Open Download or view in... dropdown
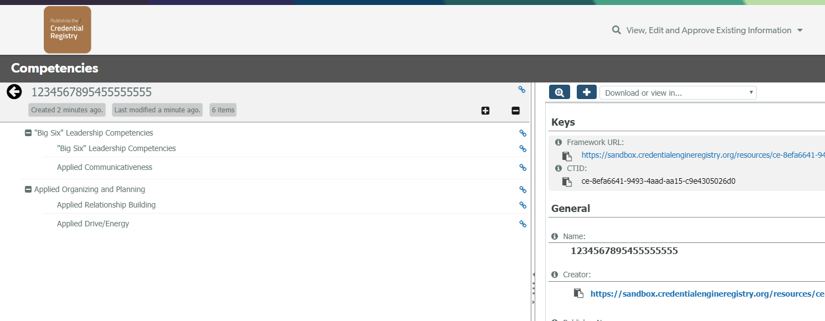 coord(678,93)
